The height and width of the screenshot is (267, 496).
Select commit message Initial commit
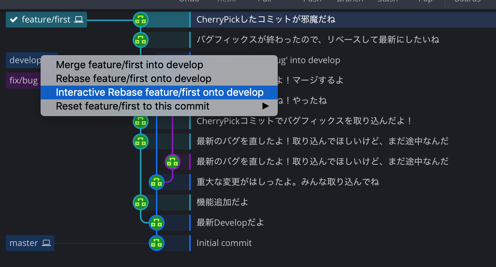pos(224,243)
